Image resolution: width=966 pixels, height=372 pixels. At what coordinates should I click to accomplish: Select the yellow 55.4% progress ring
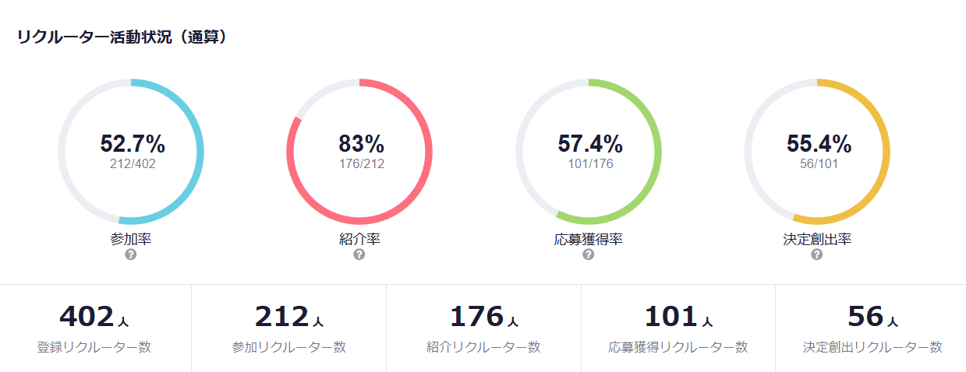(886, 152)
